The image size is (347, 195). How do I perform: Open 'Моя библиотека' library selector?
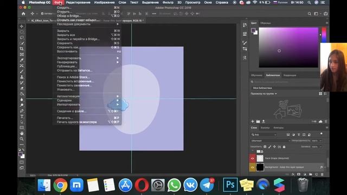(x=286, y=88)
